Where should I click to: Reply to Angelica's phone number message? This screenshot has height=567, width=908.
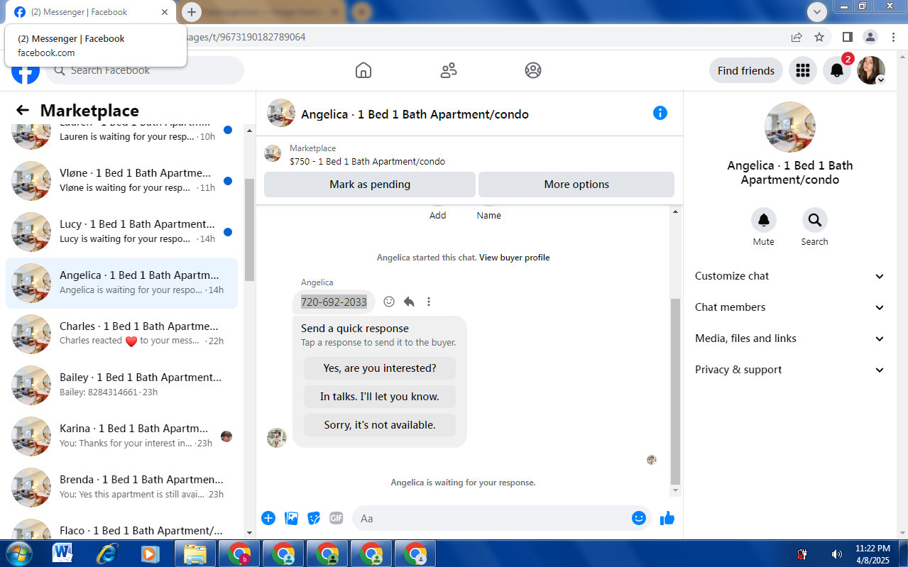pos(409,302)
